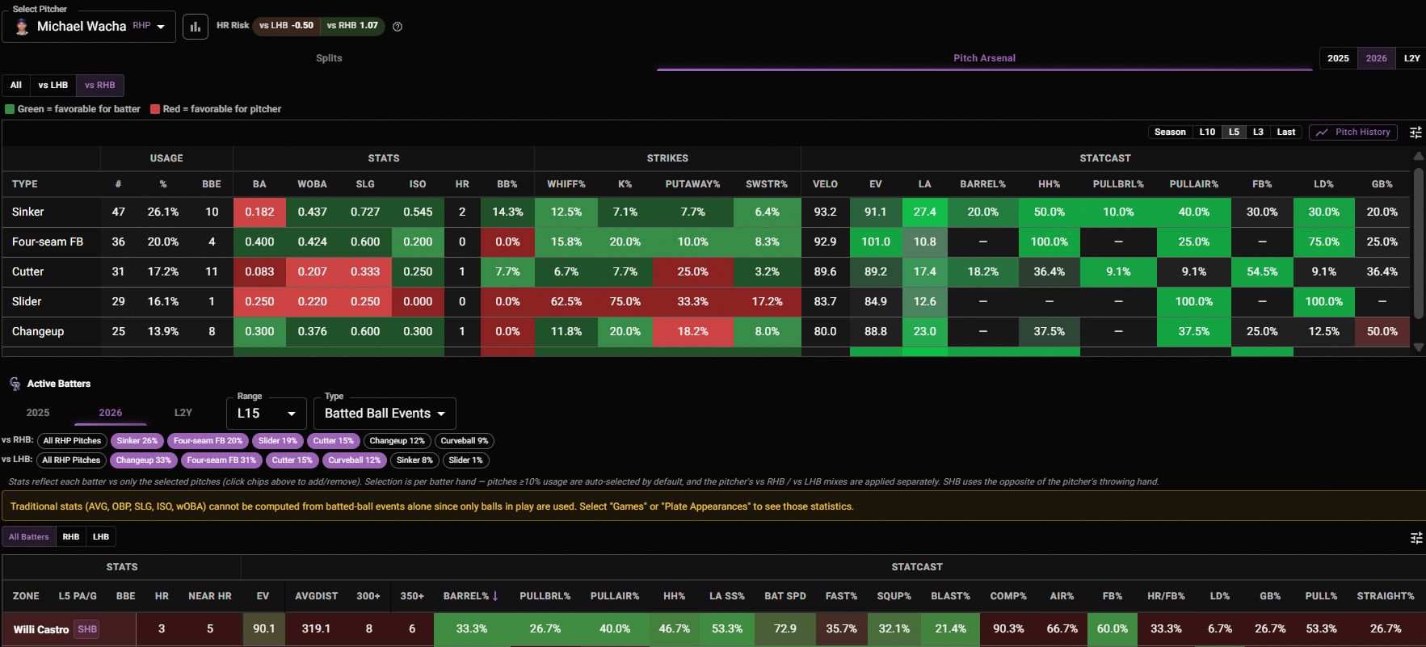Open the bar chart icon next to pitcher
The width and height of the screenshot is (1426, 647).
pyautogui.click(x=195, y=27)
